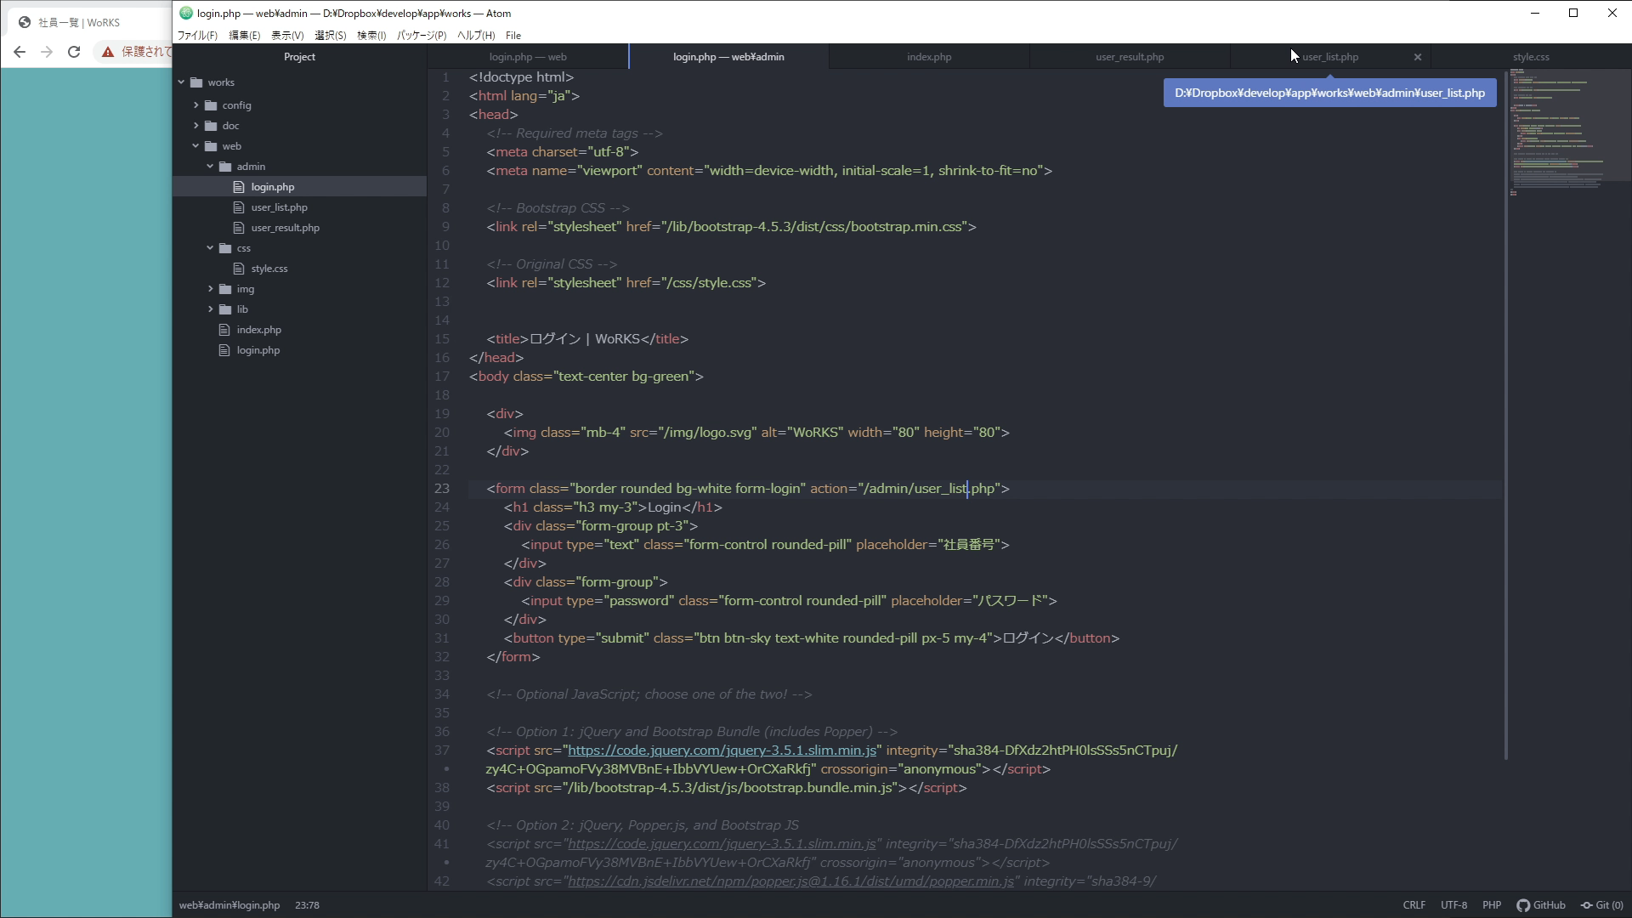Switch to the style.css tab
The image size is (1632, 918).
pyautogui.click(x=1531, y=57)
